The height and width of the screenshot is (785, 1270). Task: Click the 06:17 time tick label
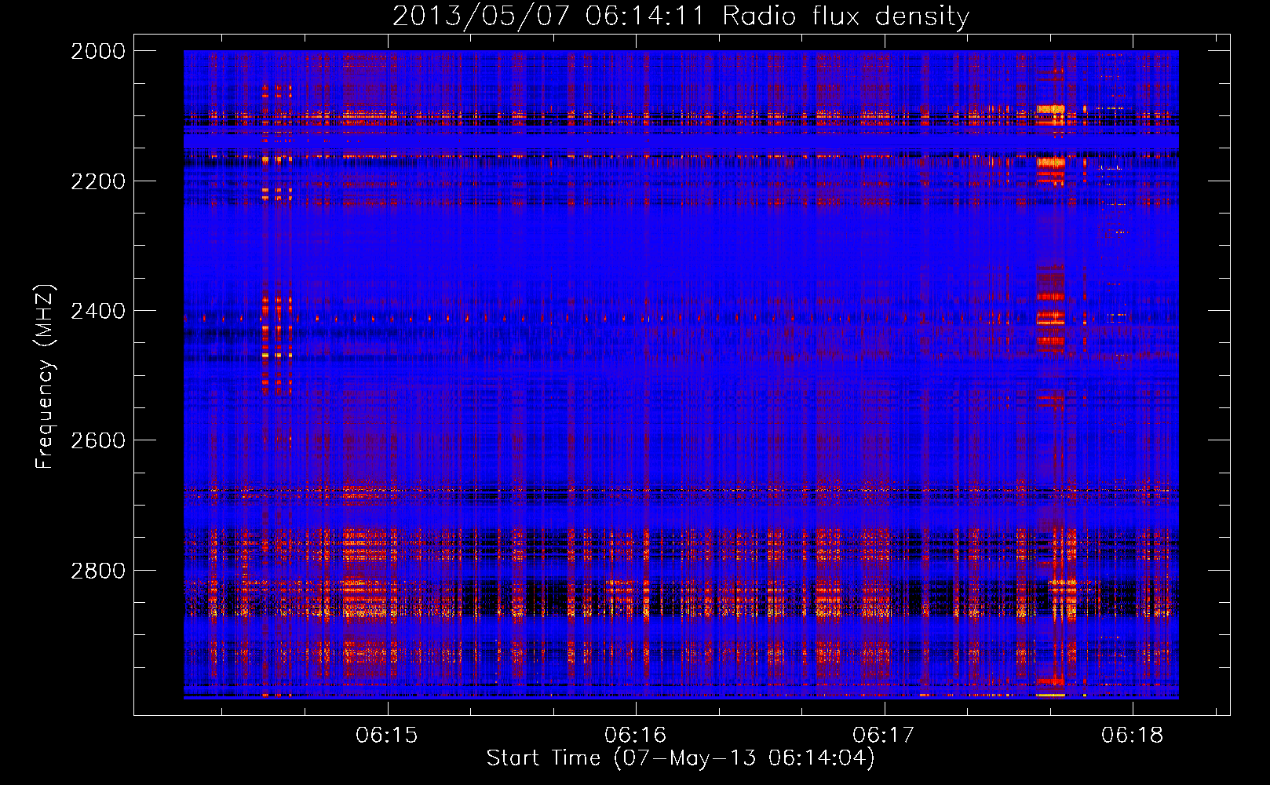[884, 735]
